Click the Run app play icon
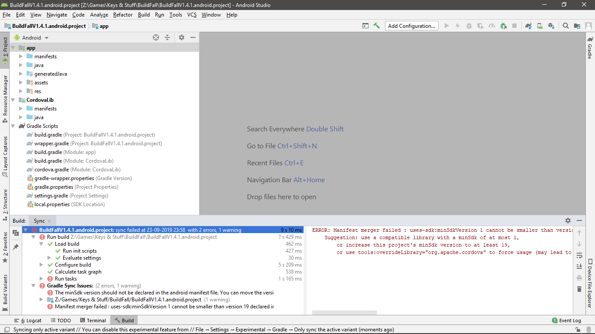595x334 pixels. [446, 26]
